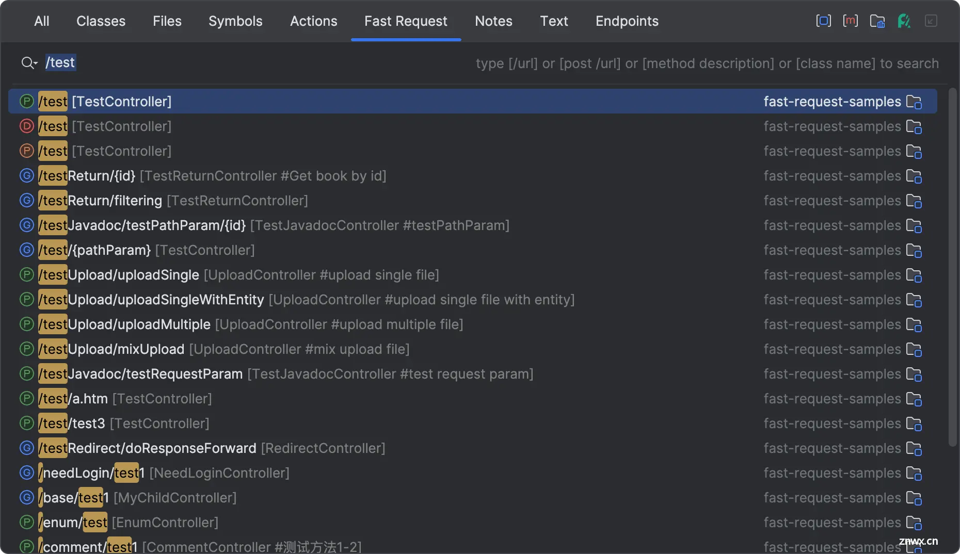This screenshot has height=554, width=960.
Task: Click module folder icon on selected first row
Action: point(914,102)
